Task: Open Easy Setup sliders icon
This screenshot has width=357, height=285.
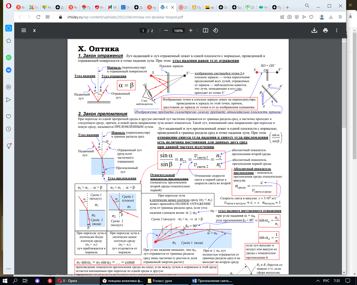Action: [x=340, y=17]
